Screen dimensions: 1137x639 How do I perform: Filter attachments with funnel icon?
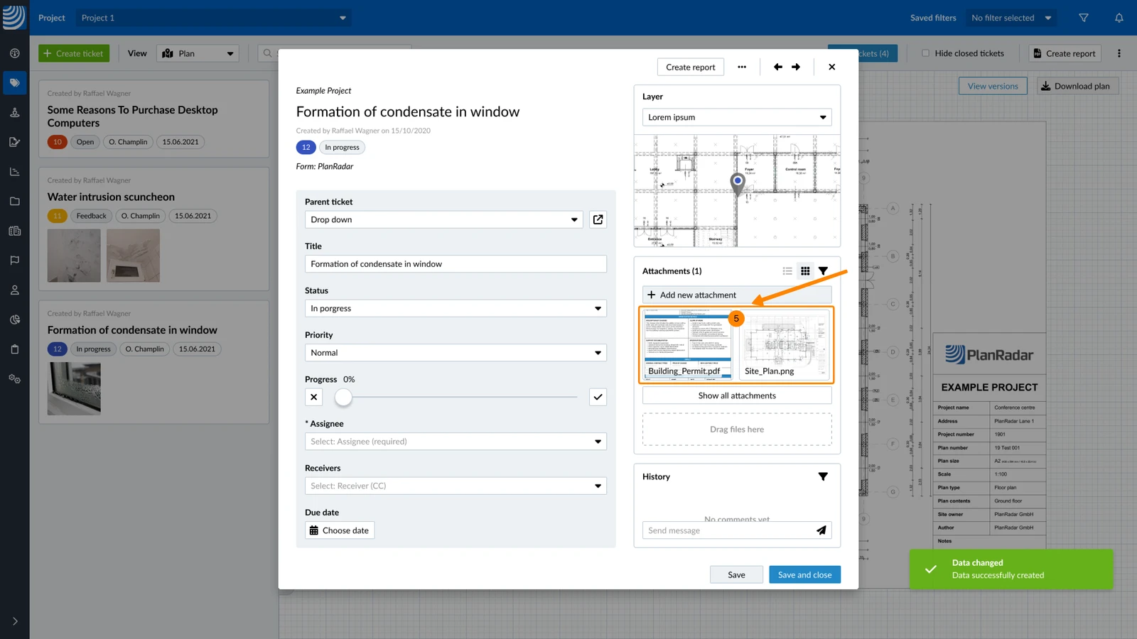tap(823, 271)
